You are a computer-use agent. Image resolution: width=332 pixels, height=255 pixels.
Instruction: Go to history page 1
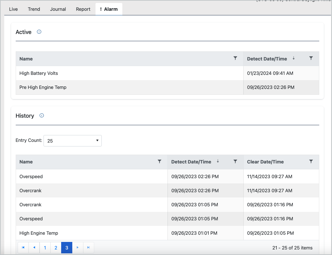(45, 248)
